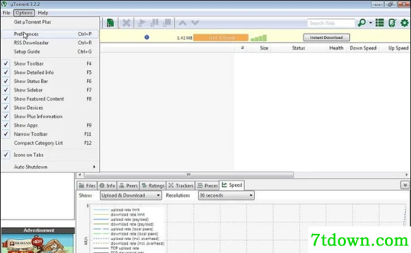
Task: Open the File menu
Action: 6,12
